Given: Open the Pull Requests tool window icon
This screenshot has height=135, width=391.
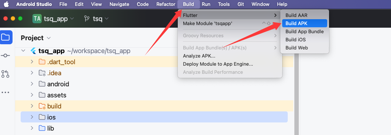Looking at the screenshot, I should click(x=6, y=74).
